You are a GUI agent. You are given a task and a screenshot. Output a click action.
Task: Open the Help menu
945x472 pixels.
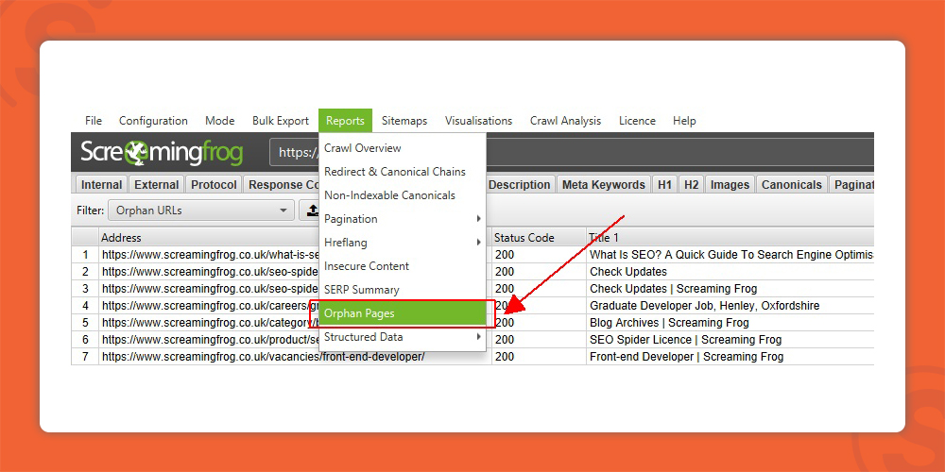pyautogui.click(x=684, y=121)
